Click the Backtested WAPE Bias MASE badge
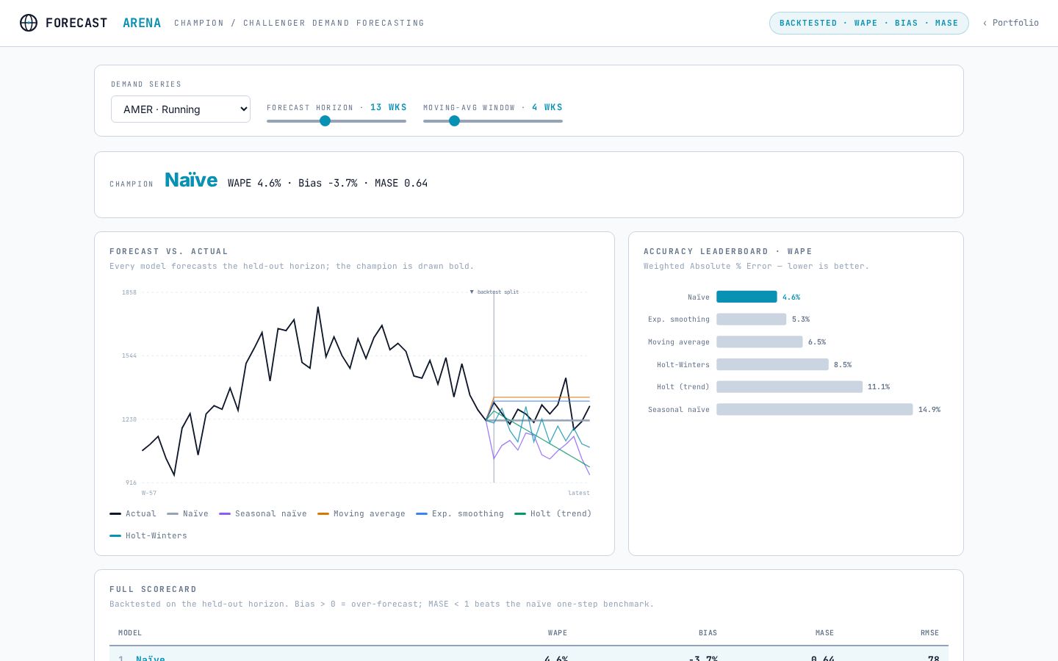 868,23
